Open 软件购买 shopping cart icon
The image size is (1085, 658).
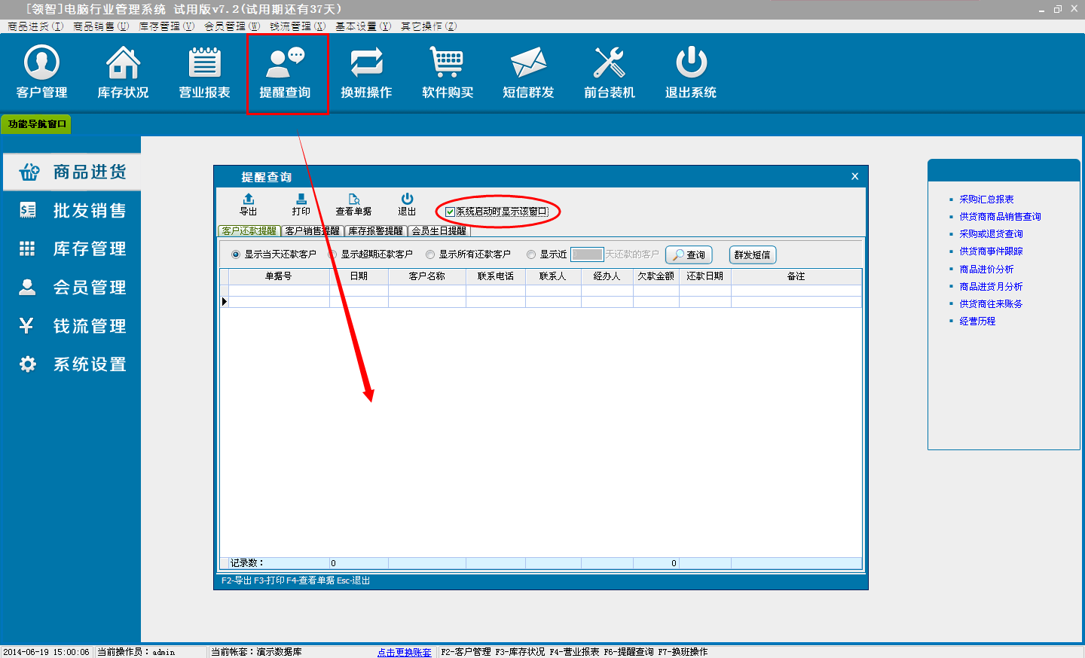point(448,72)
